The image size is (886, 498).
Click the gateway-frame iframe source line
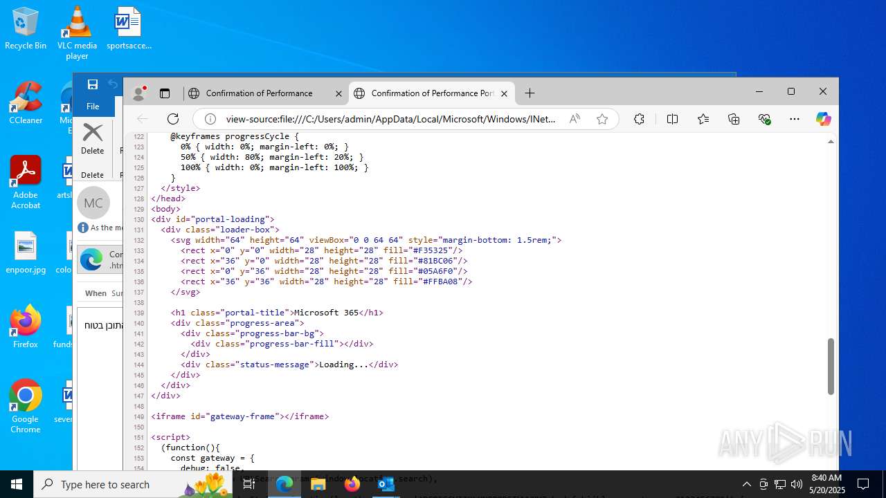click(240, 416)
